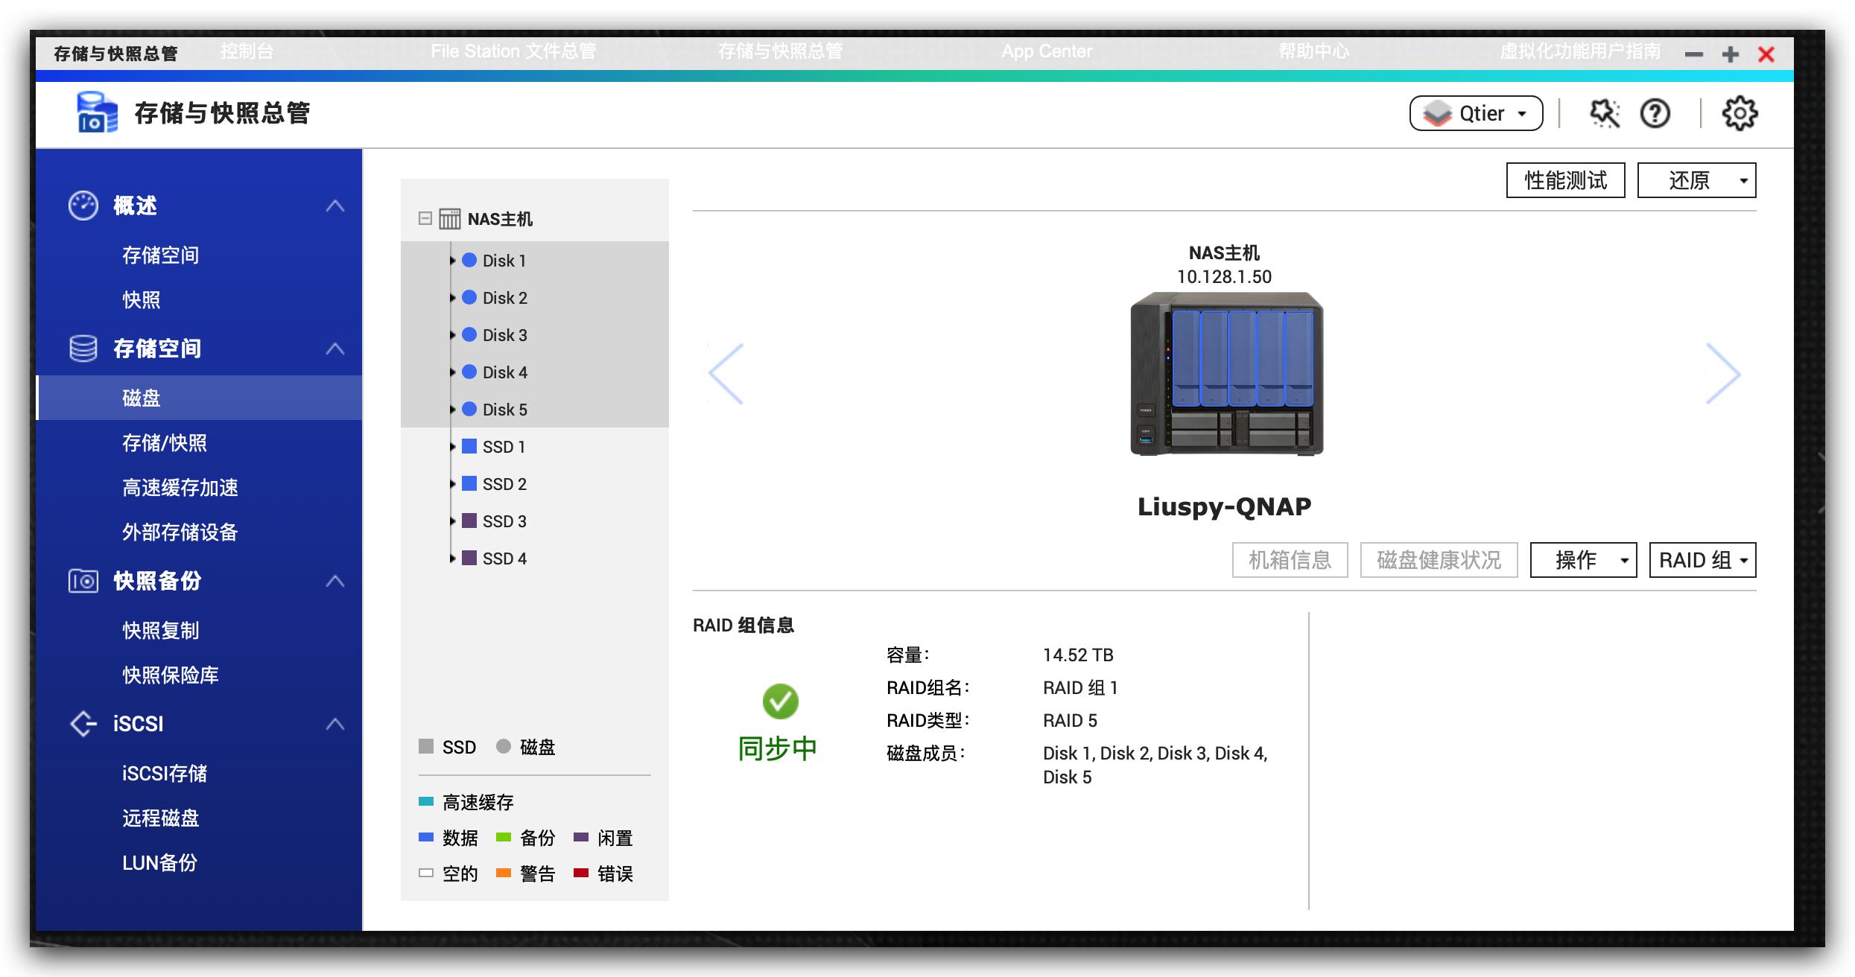
Task: Select SSD 3 in the disk tree
Action: [x=504, y=521]
